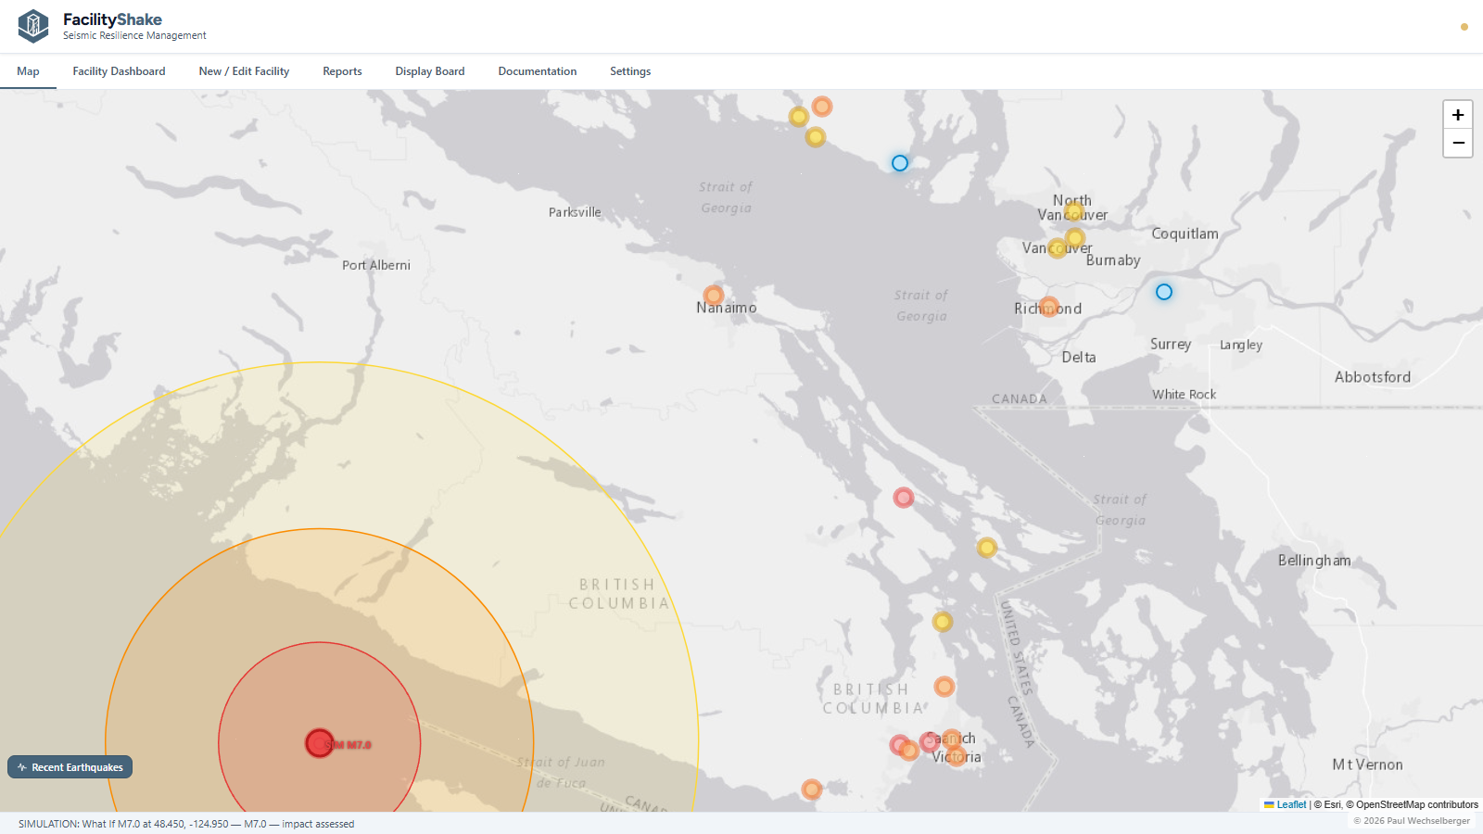This screenshot has height=834, width=1483.
Task: Click the red marker overlapping the 'S' in Saanich
Action: pyautogui.click(x=930, y=741)
